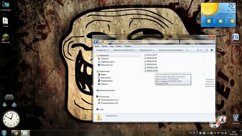The width and height of the screenshot is (242, 136).
Task: Click the weather gadget showing 25°
Action: point(218,15)
